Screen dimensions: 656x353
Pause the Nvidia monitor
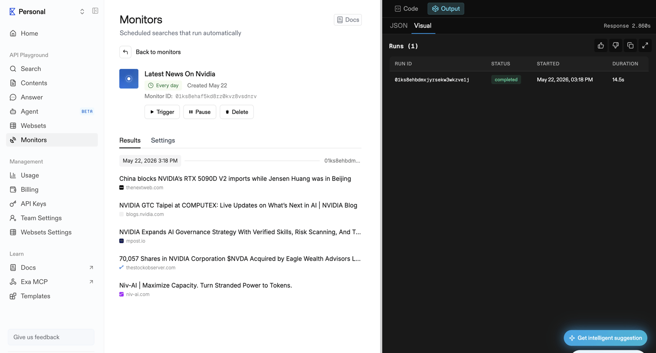[x=200, y=112]
